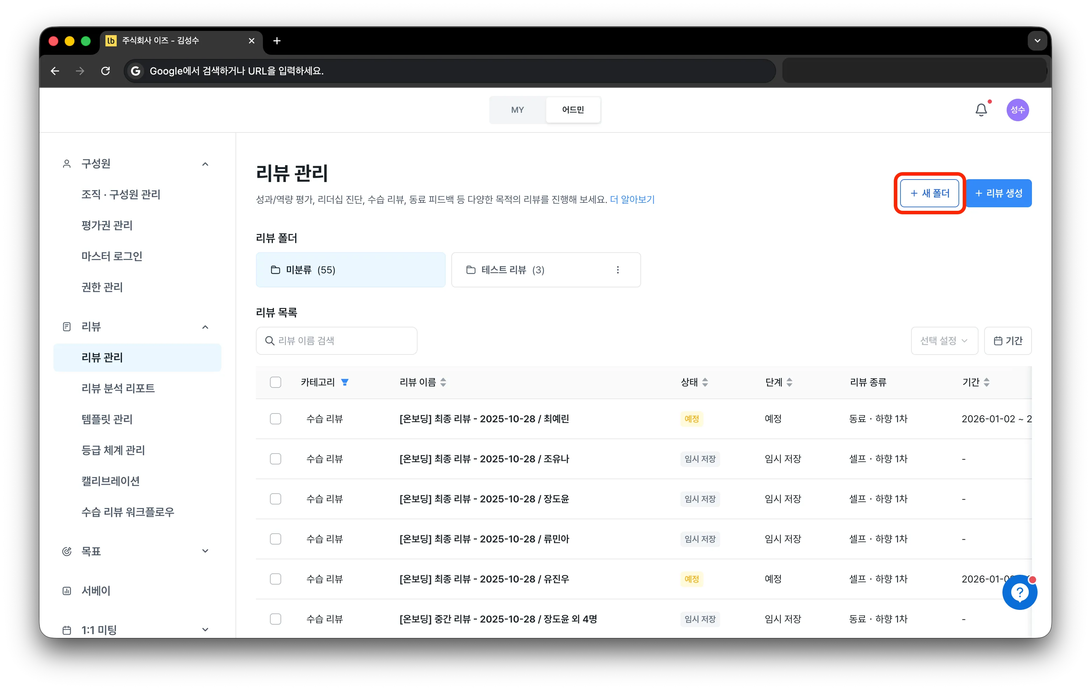This screenshot has height=690, width=1091.
Task: Sort by 리뷰 이름 column arrows
Action: (x=443, y=382)
